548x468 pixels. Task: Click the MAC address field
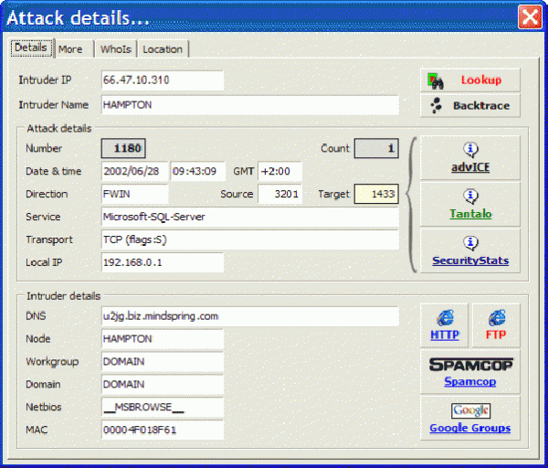[x=162, y=430]
